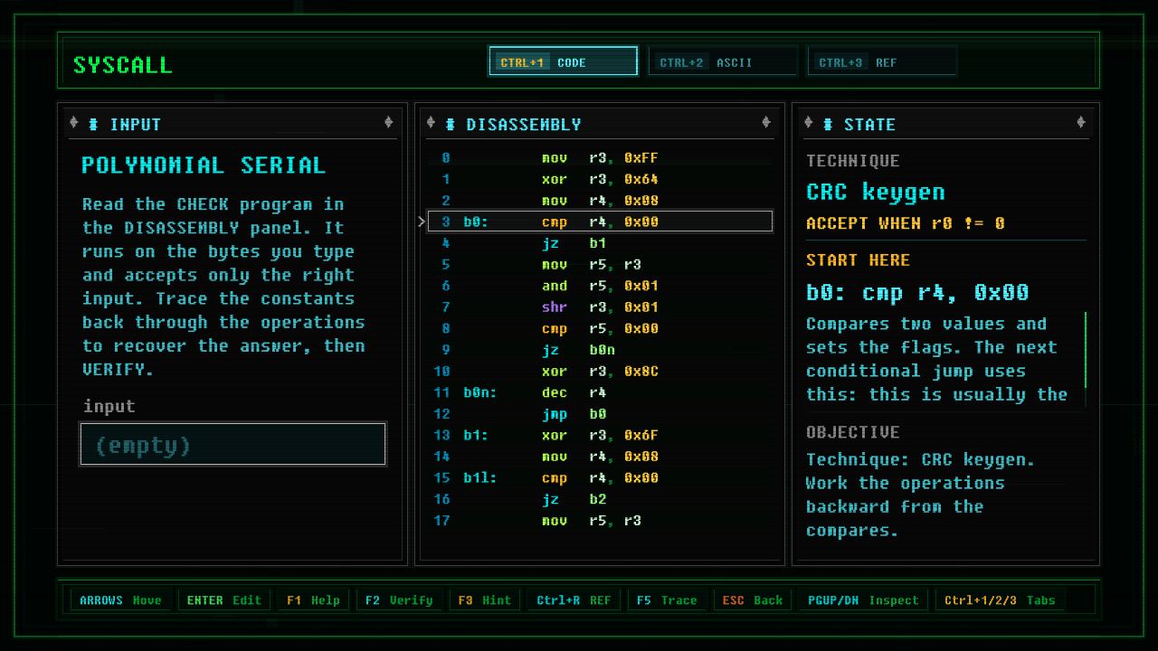Click the input text field
The width and height of the screenshot is (1158, 651).
[x=233, y=444]
